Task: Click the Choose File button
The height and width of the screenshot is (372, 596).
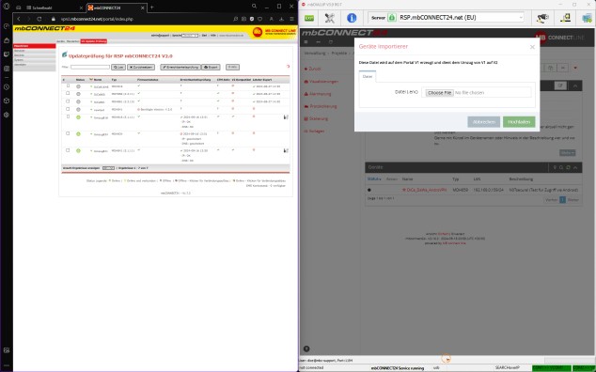Action: pos(439,92)
